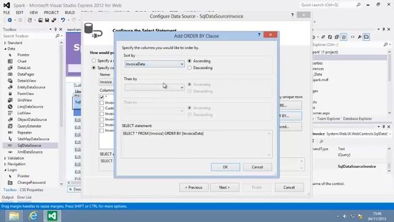Select DetailsView control in Toolbox

26,81
